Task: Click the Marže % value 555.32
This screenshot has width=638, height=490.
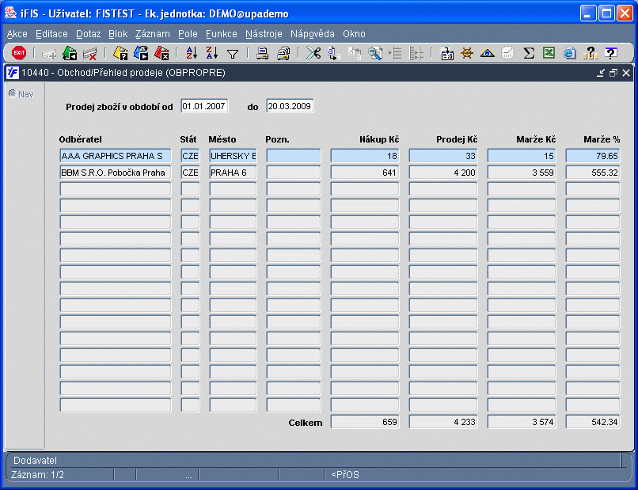Action: pos(593,173)
